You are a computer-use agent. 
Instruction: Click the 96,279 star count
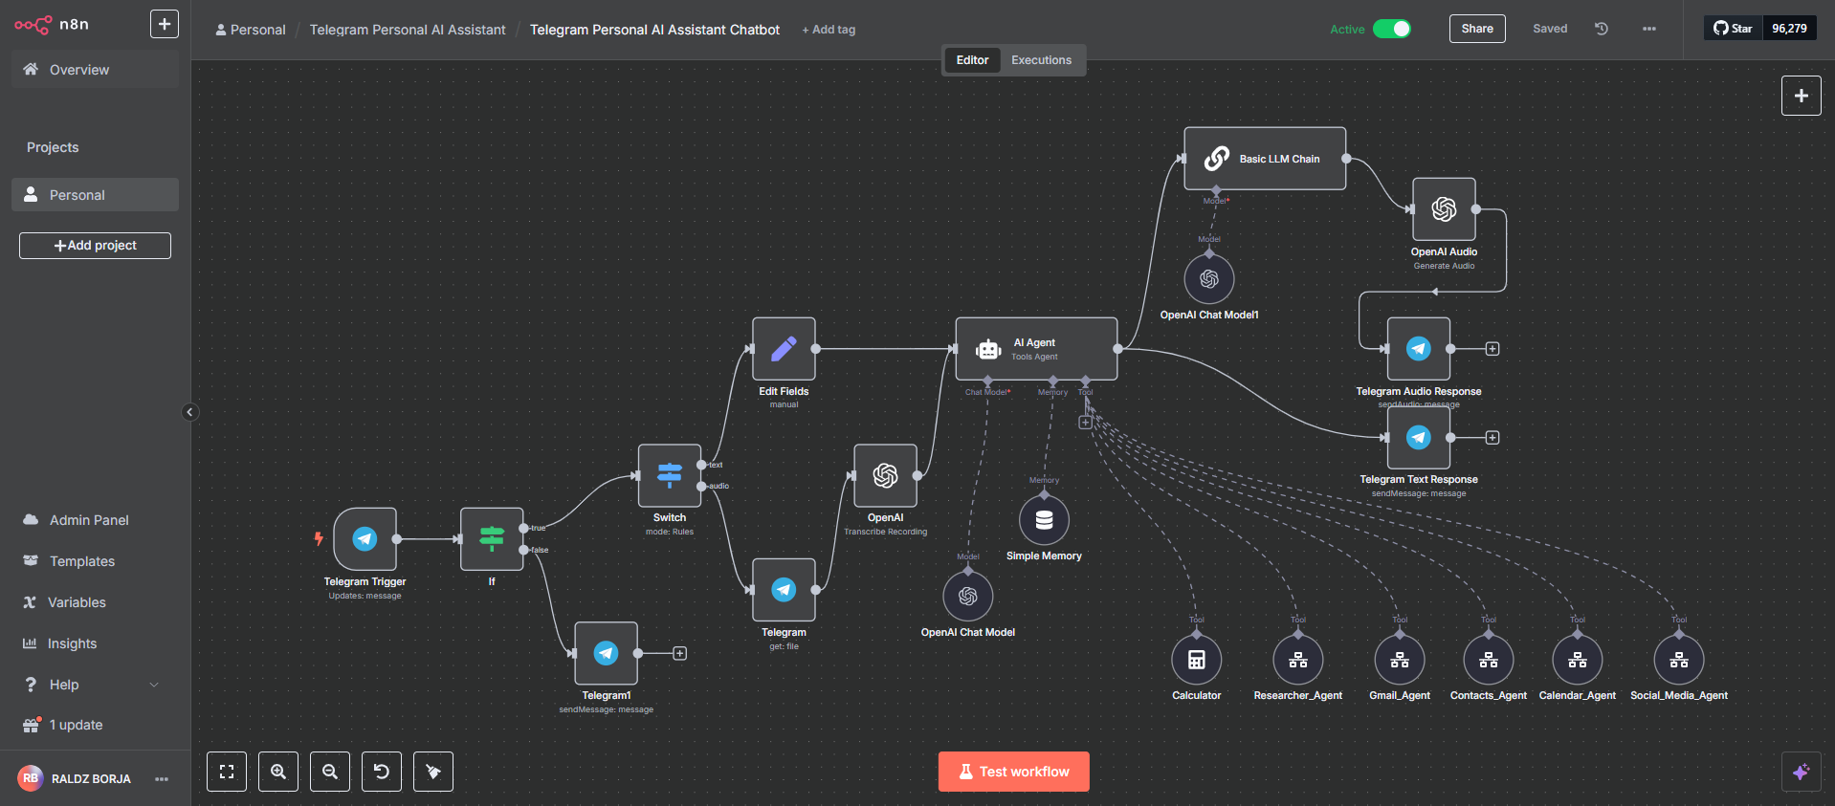click(x=1789, y=29)
